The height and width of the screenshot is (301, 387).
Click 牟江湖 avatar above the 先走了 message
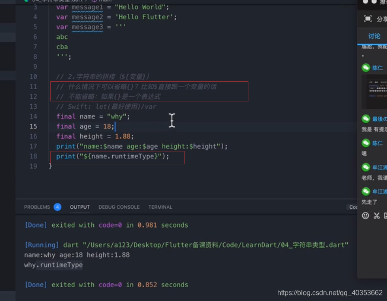pos(366,191)
